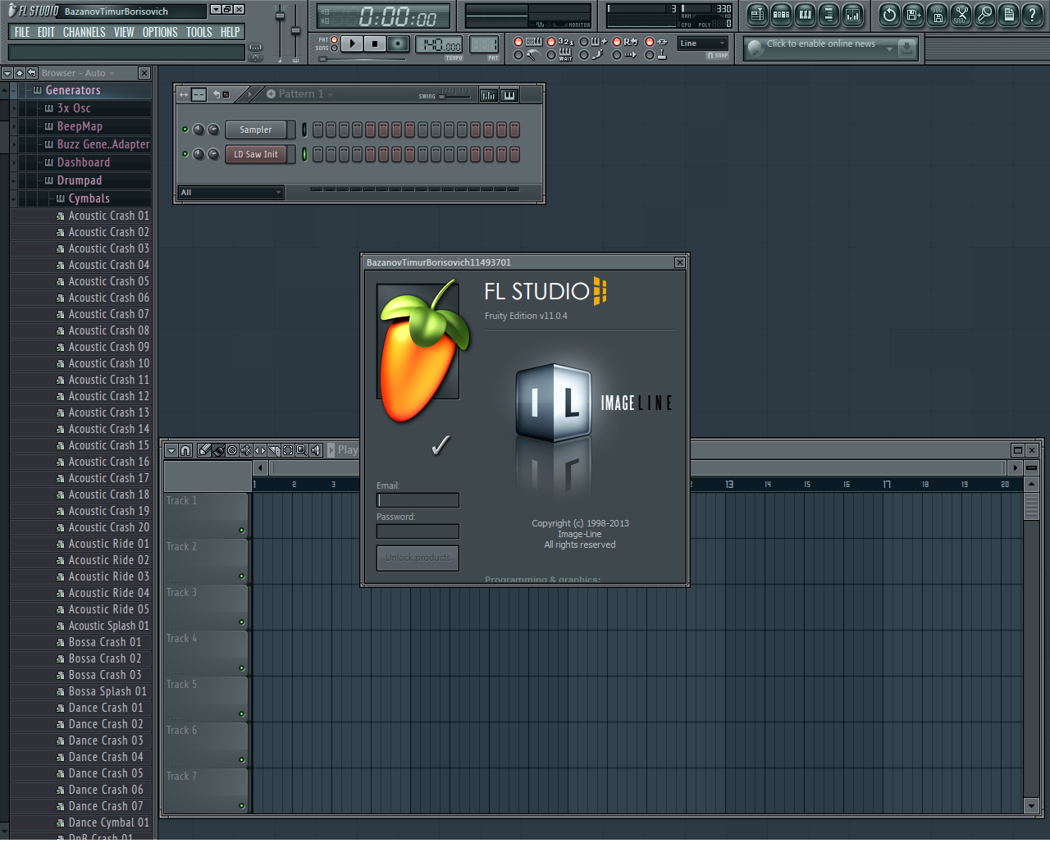This screenshot has height=843, width=1050.
Task: Open the Line snap dropdown
Action: (703, 43)
